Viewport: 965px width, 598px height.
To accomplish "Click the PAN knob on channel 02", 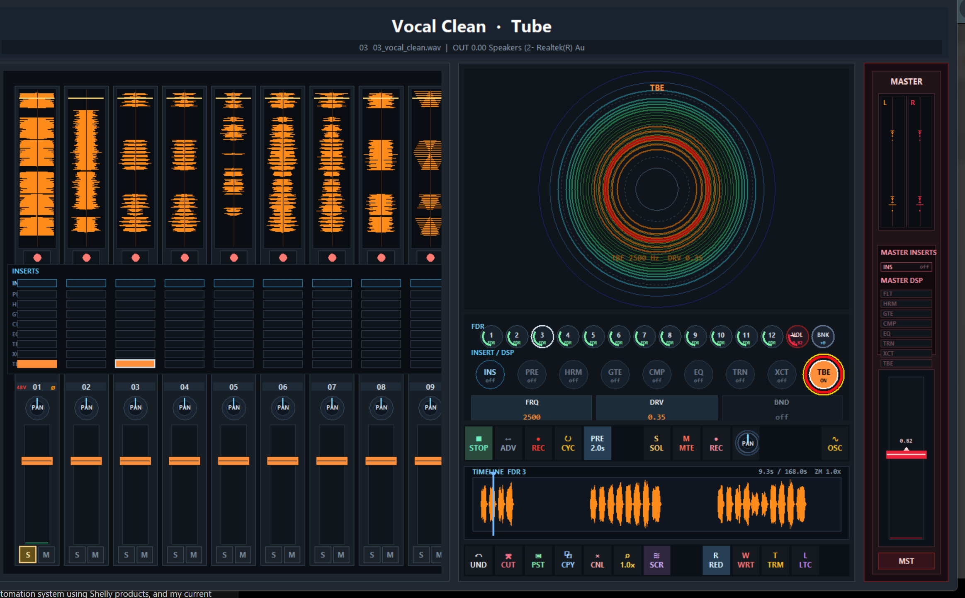I will click(x=86, y=407).
